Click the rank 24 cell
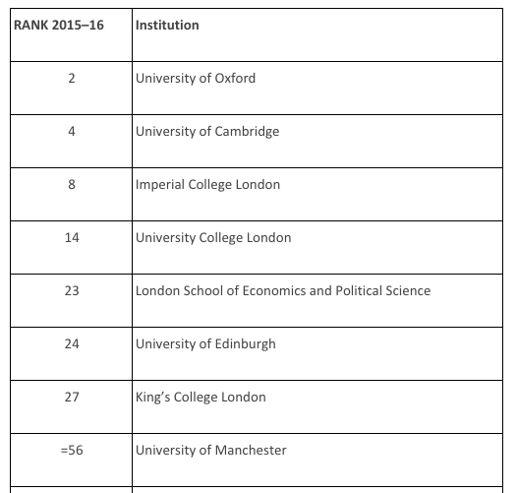517x493 pixels. (71, 354)
